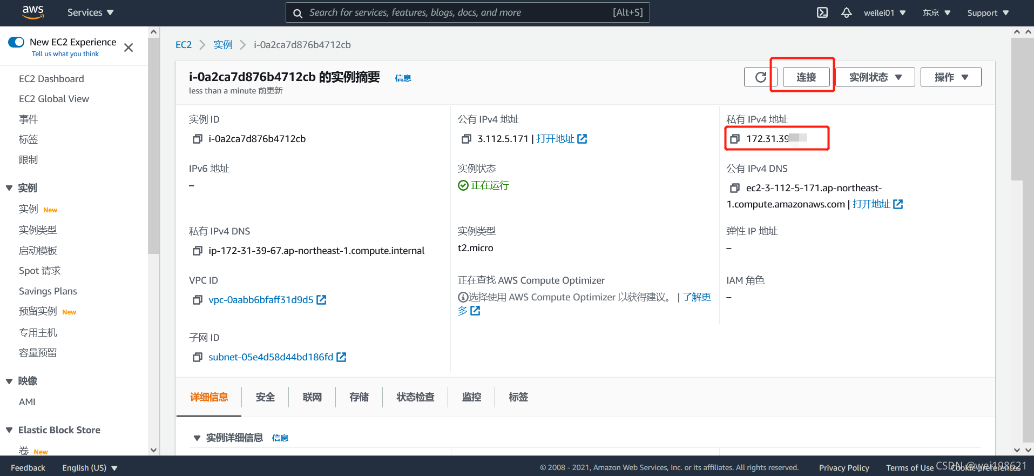
Task: Click the EC2 breadcrumb link
Action: pyautogui.click(x=184, y=45)
